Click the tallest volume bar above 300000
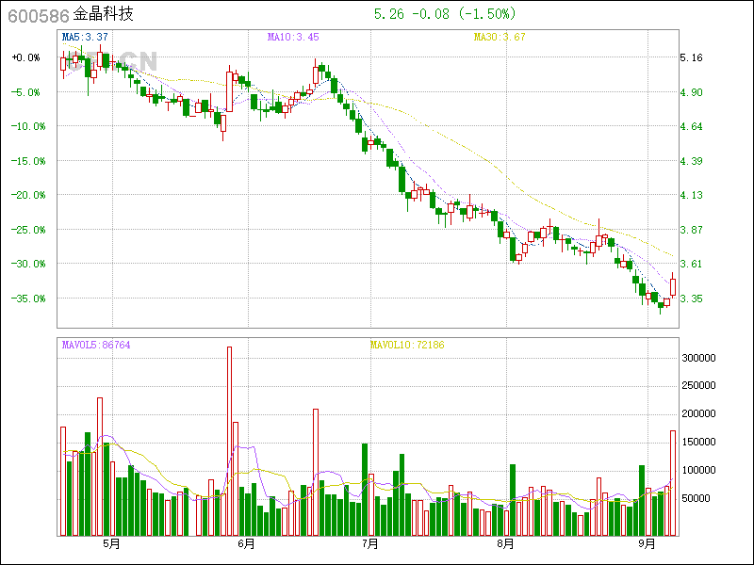754x565 pixels. (229, 441)
